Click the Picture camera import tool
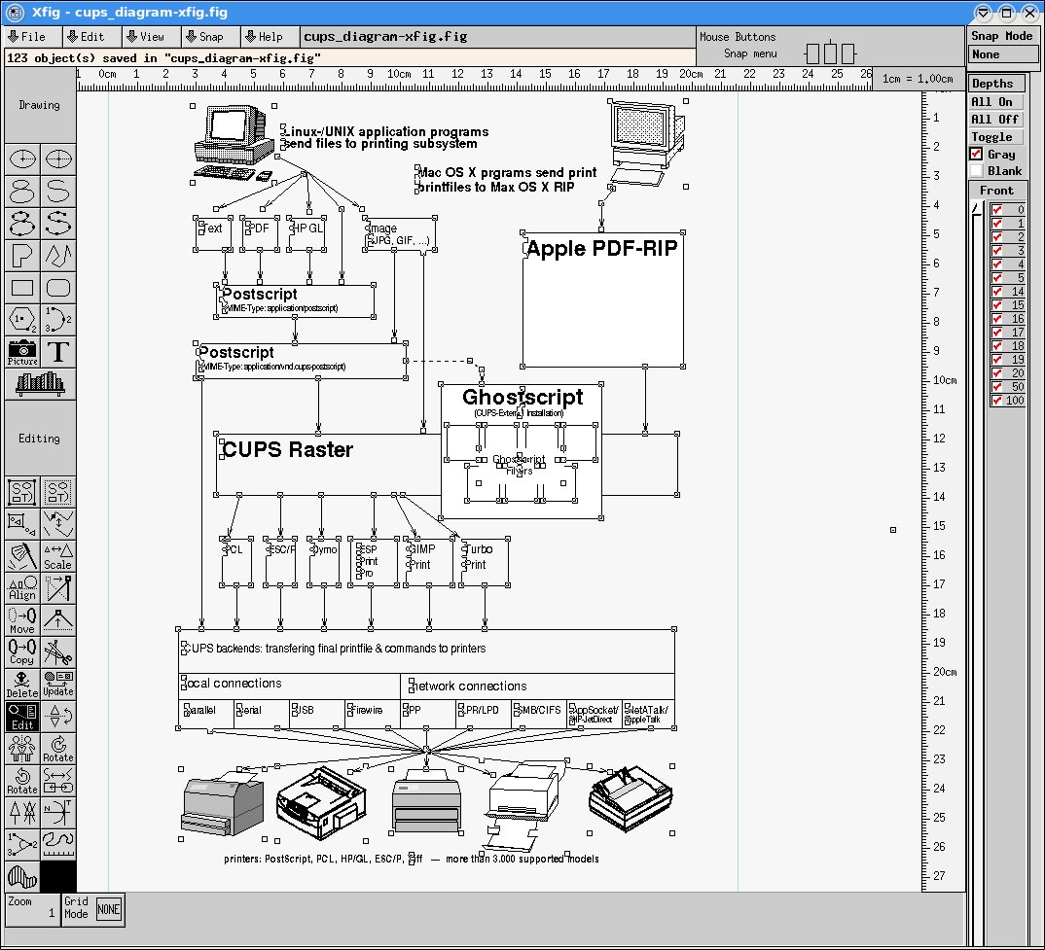1045x950 pixels. [x=22, y=351]
